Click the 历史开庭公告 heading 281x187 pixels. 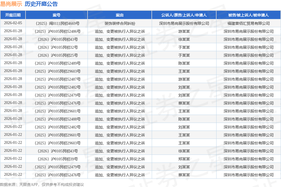tap(41, 4)
